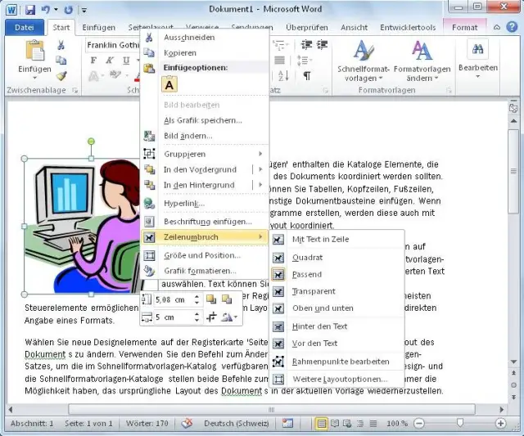The width and height of the screenshot is (524, 436).
Task: Open quick access toolbar customize dropdown
Action: tap(84, 11)
